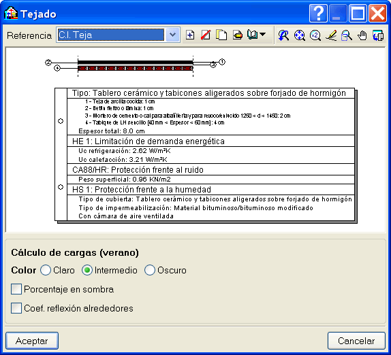The image size is (391, 355).
Task: Click the delete reference icon with red slash
Action: [206, 35]
